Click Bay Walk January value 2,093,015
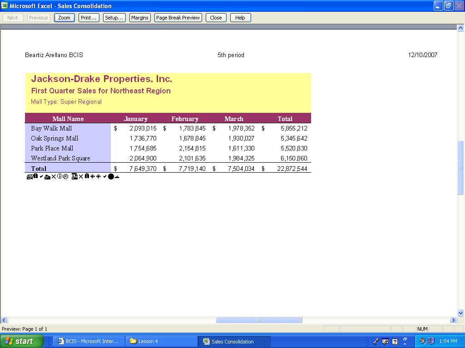Image resolution: width=465 pixels, height=348 pixels. coord(143,128)
